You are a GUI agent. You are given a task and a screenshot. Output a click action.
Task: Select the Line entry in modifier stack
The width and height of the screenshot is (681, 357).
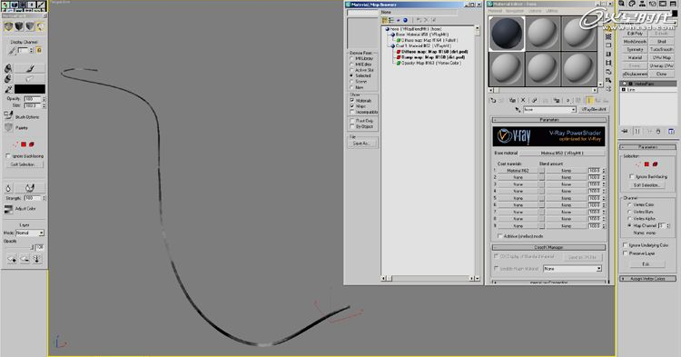pos(649,89)
